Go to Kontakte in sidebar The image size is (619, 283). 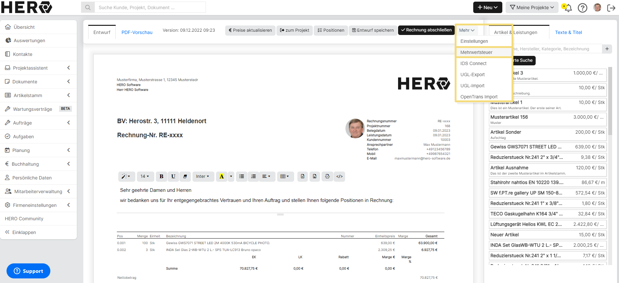click(x=39, y=54)
